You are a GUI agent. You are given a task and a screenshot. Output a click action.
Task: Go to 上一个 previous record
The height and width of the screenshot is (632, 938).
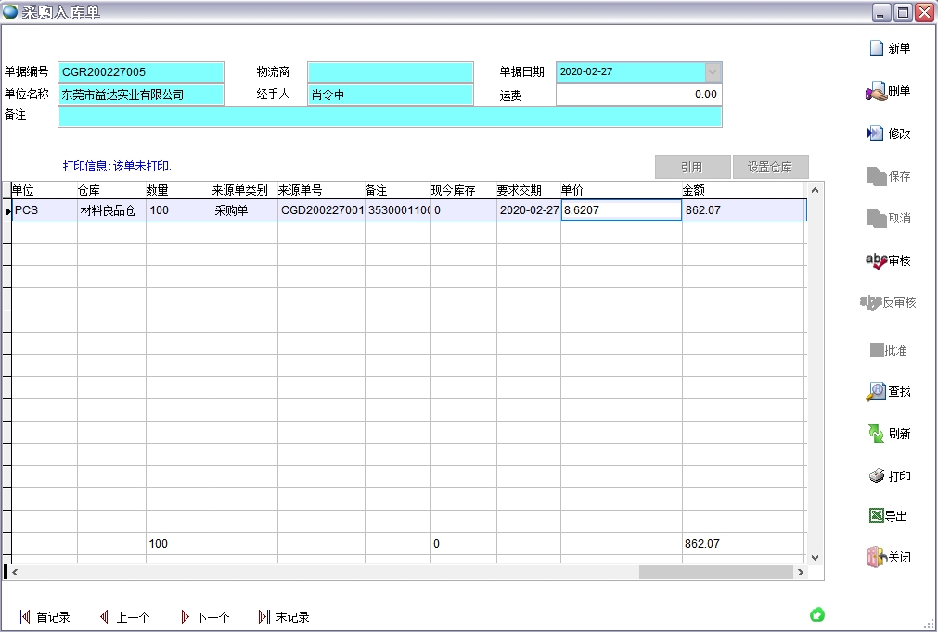pos(125,616)
